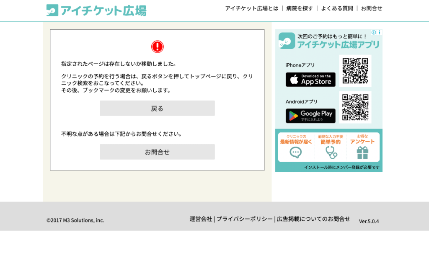Click the アイチケット広場 logo icon in the header
This screenshot has width=429, height=279.
52,10
